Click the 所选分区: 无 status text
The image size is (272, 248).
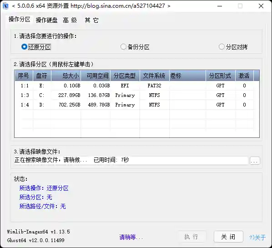click(35, 197)
